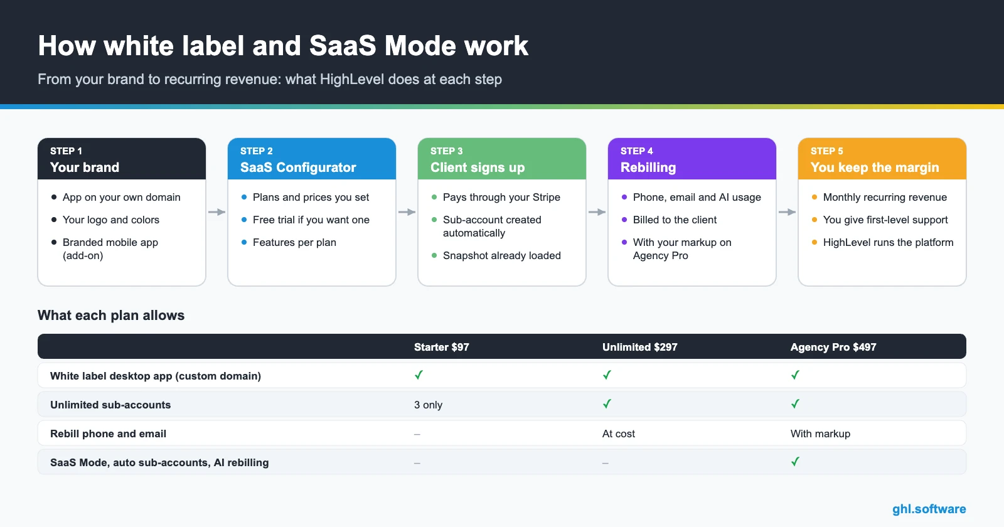This screenshot has height=527, width=1004.
Task: Click 'Features per plan' bullet
Action: [x=294, y=242]
